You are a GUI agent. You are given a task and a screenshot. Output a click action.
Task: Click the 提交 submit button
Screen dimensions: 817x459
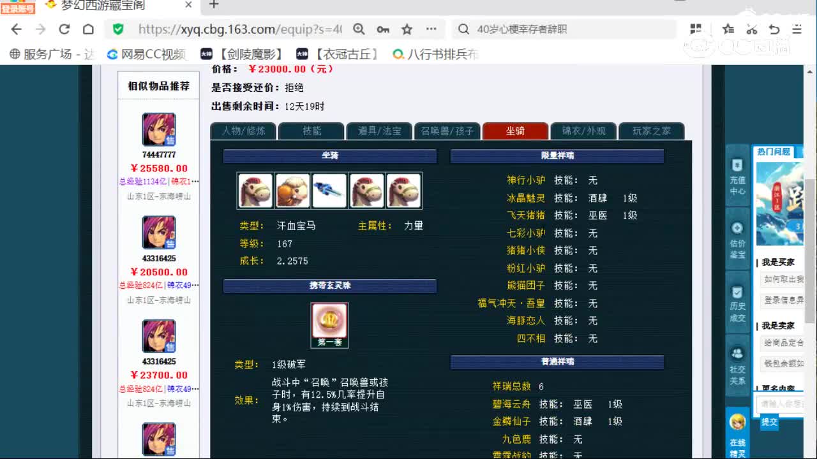(769, 421)
